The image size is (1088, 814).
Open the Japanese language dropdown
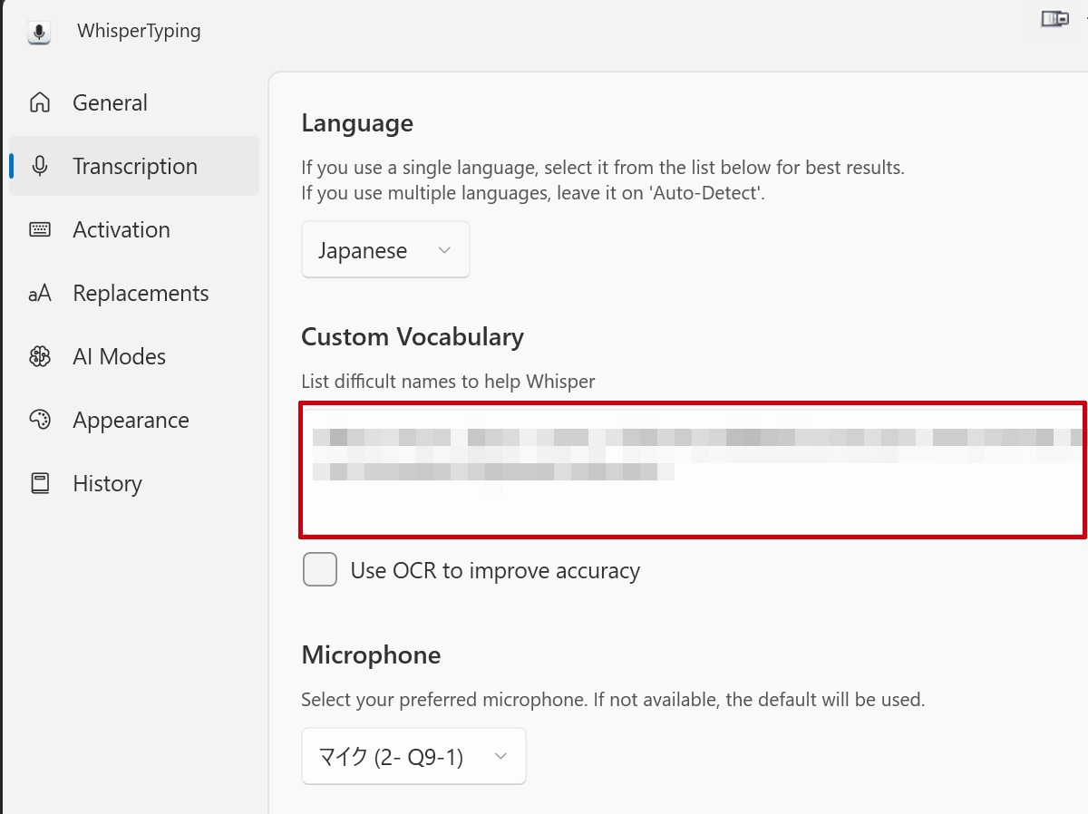(385, 250)
